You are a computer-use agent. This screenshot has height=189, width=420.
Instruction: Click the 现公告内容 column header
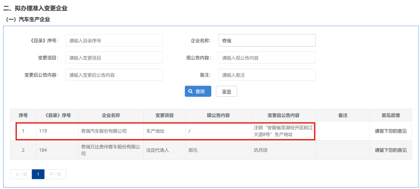[x=218, y=116]
